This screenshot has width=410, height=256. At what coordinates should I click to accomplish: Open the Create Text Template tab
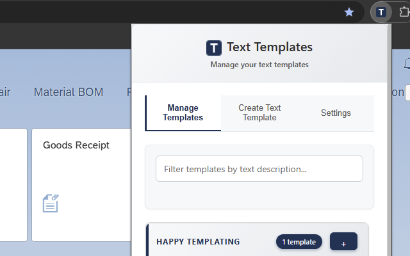coord(259,113)
